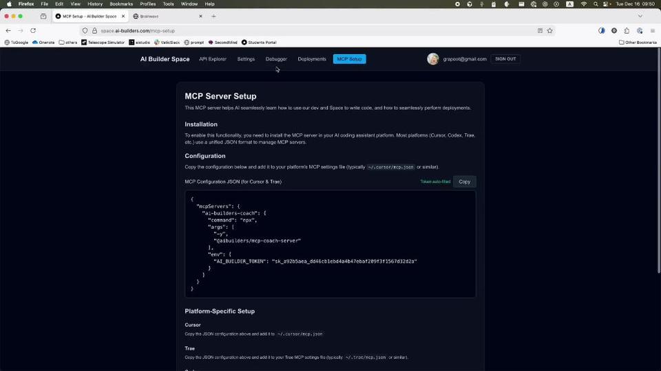This screenshot has width=661, height=371.
Task: Open the Profiles menu
Action: point(147,4)
